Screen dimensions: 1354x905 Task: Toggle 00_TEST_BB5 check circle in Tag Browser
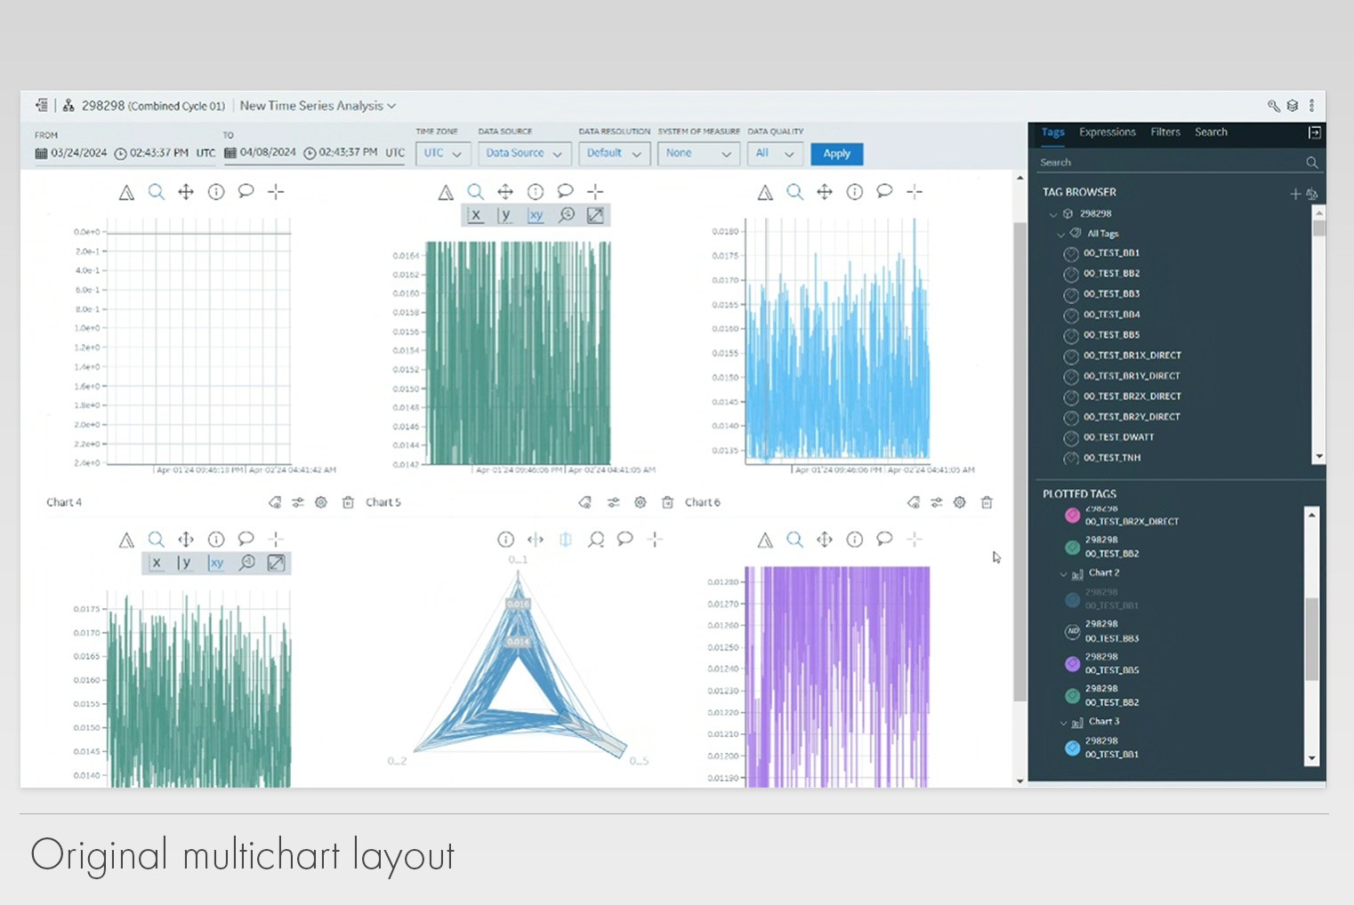[1071, 336]
